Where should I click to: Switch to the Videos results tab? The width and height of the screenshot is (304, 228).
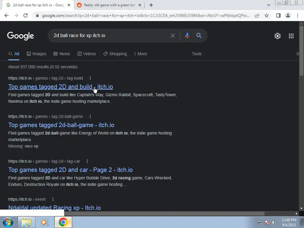[87, 54]
